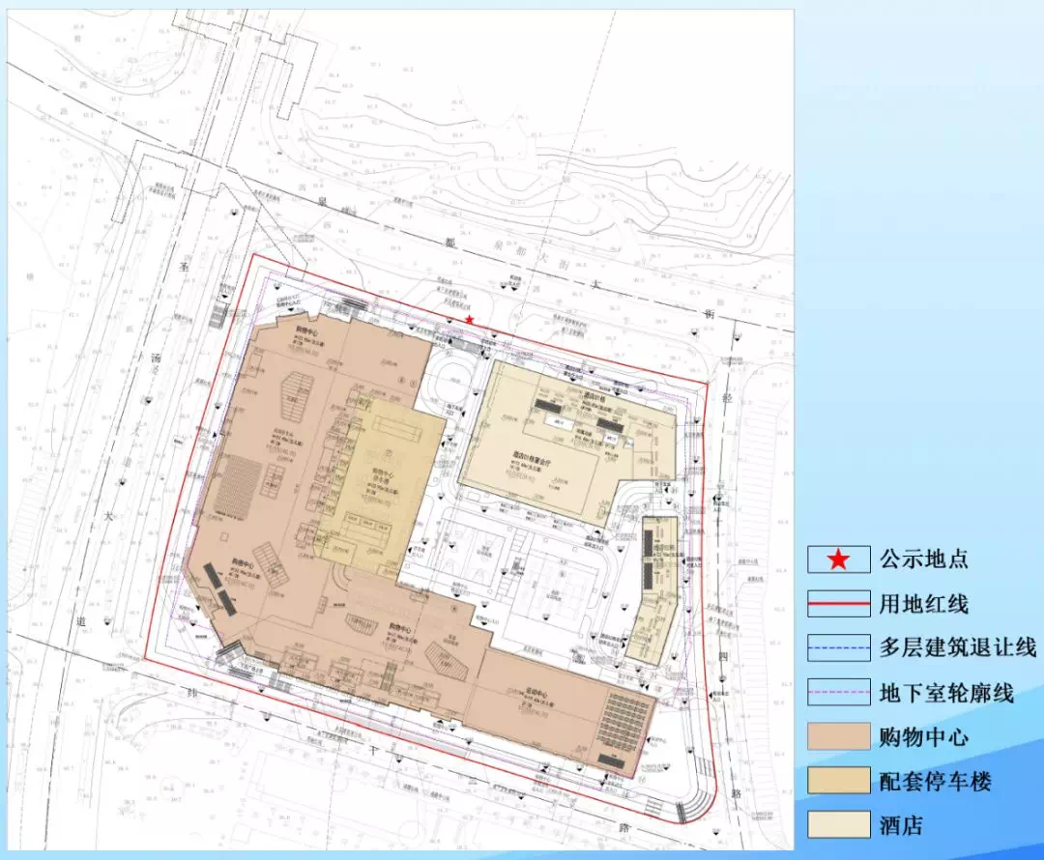This screenshot has height=860, width=1044.
Task: Click the 酒店 color swatch in the legend
Action: (838, 824)
